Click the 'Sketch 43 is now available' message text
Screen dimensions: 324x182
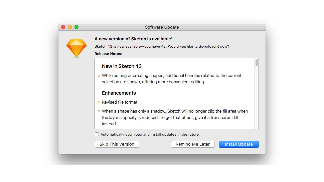point(162,46)
